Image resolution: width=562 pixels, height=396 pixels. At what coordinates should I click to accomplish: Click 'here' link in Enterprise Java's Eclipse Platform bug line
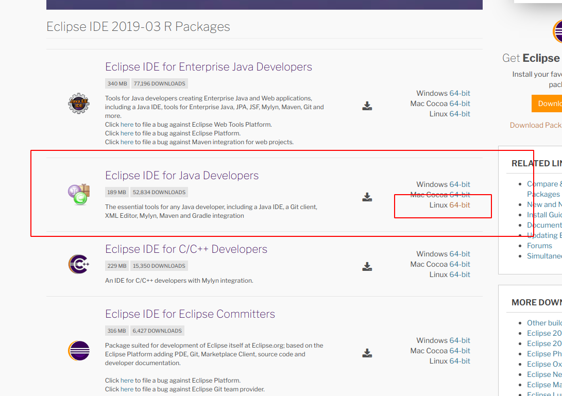pos(127,133)
